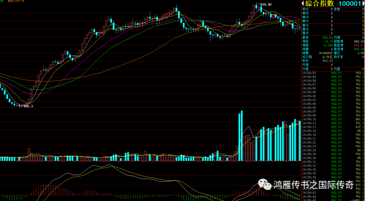The height and width of the screenshot is (201, 366).
Task: Select the MA60:575.79 indicator label
Action: [16, 1]
